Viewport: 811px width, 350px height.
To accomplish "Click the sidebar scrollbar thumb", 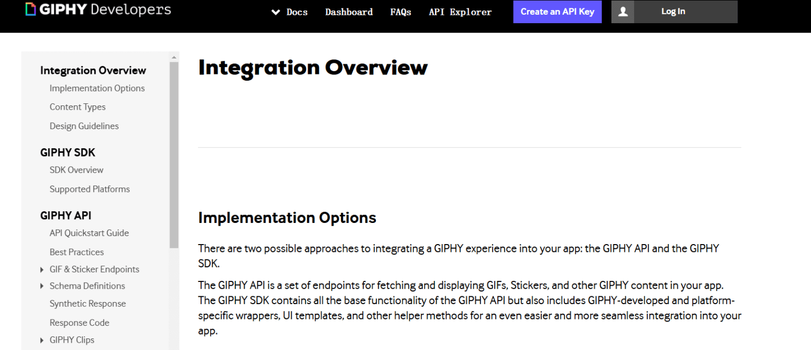I will [174, 155].
